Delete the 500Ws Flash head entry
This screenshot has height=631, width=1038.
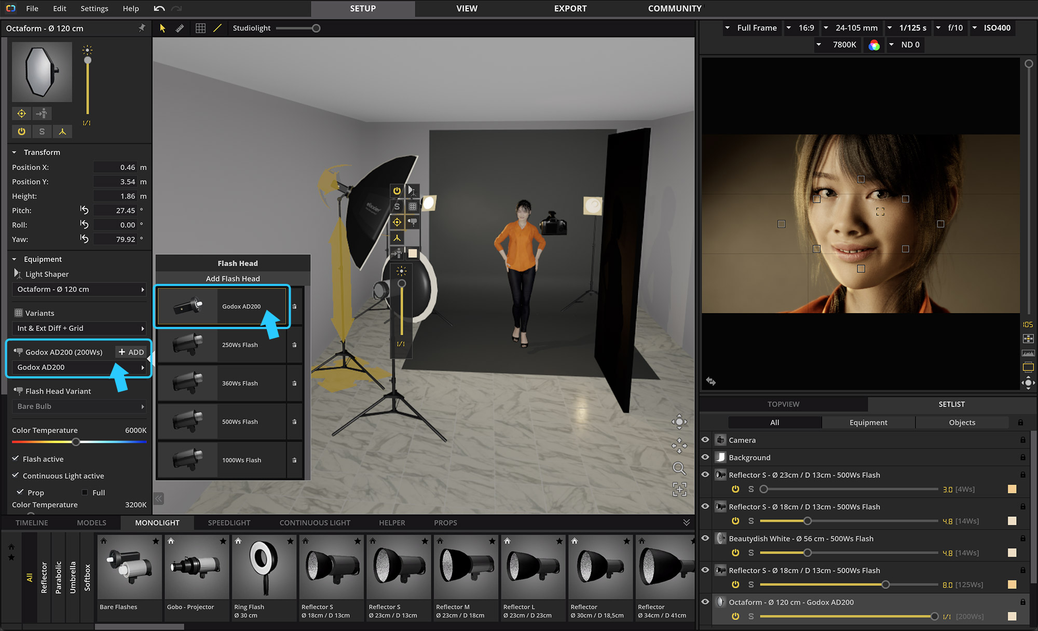(294, 422)
